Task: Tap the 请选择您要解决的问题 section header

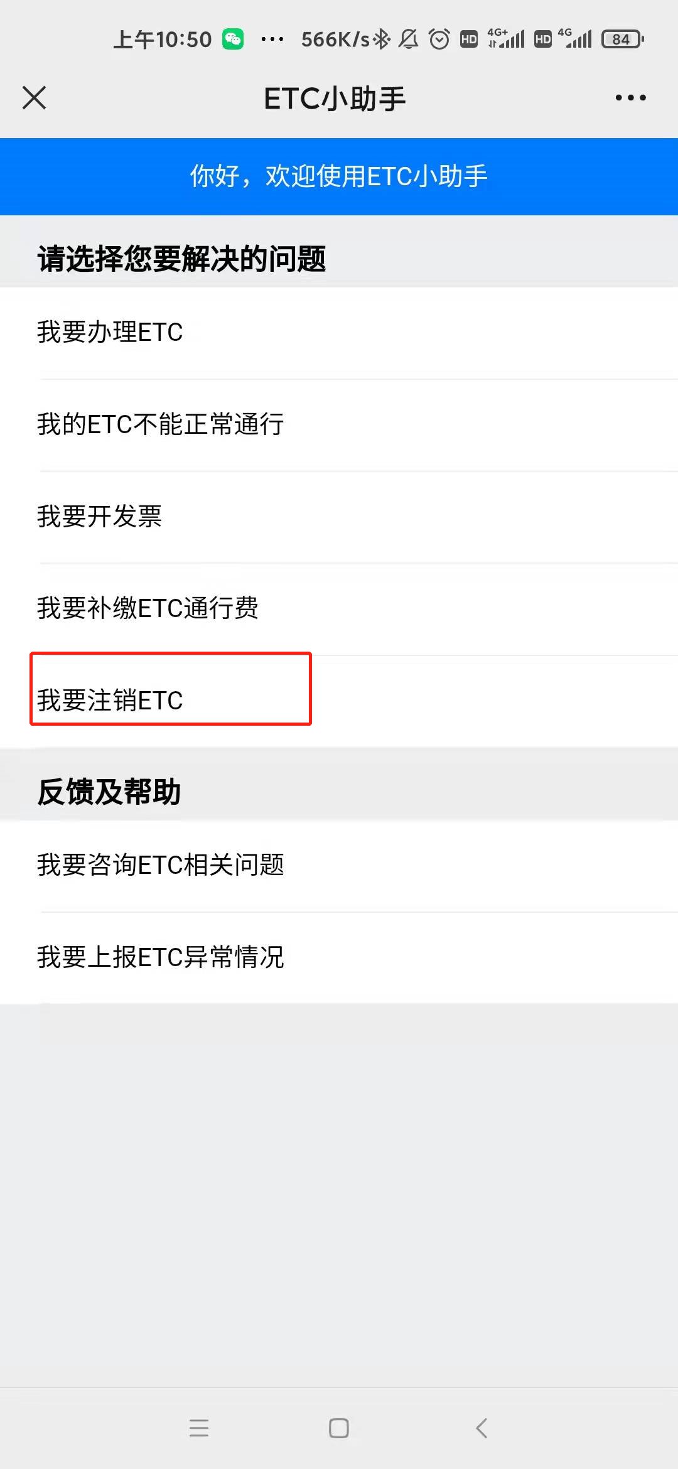Action: coord(182,259)
